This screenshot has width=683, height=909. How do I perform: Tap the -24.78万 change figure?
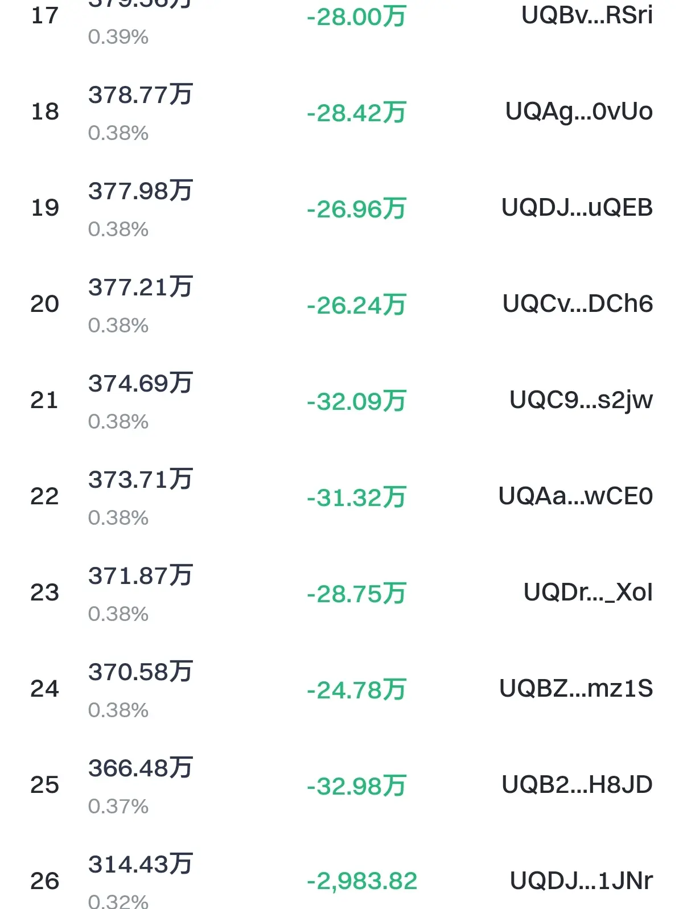[x=356, y=690]
